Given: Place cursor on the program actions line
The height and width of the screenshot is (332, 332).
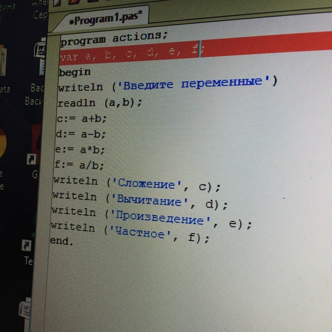Looking at the screenshot, I should click(114, 39).
